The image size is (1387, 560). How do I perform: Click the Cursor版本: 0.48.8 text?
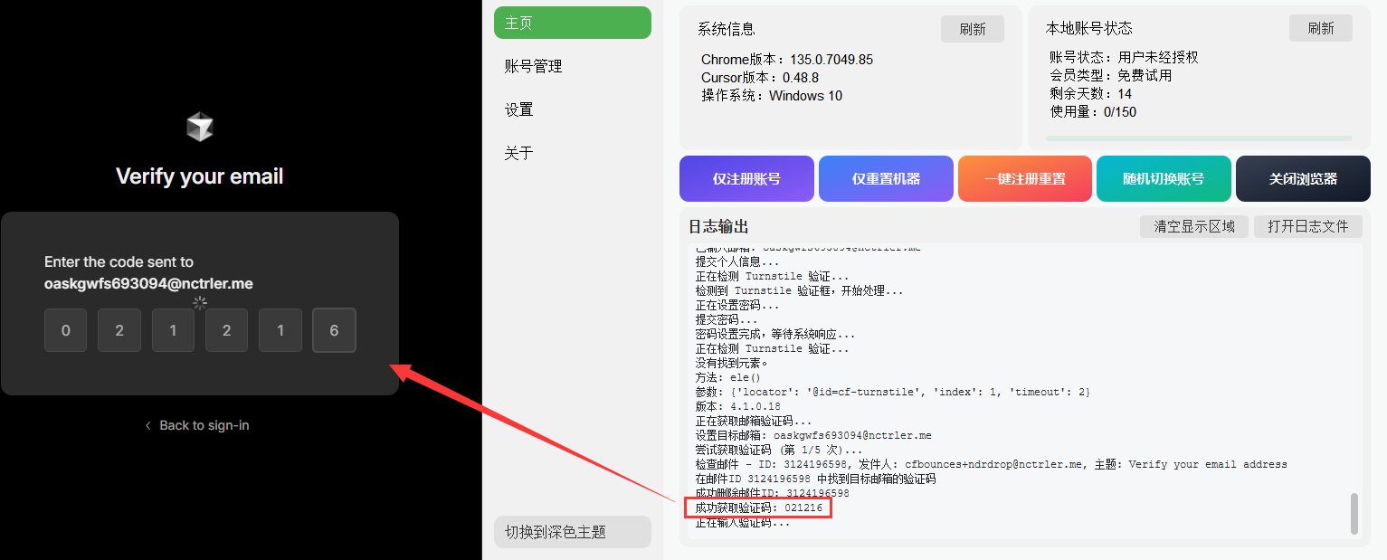[x=760, y=78]
